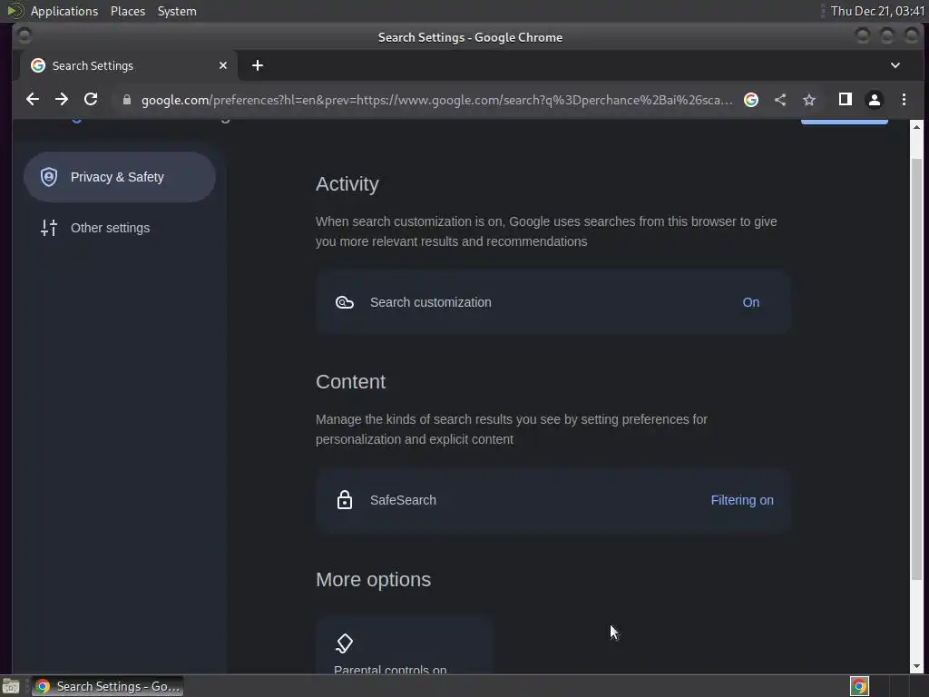
Task: Close the Search Settings tab
Action: 223,65
